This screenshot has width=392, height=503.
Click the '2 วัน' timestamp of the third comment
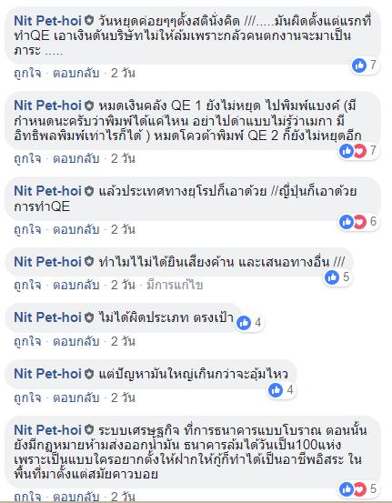(x=123, y=229)
